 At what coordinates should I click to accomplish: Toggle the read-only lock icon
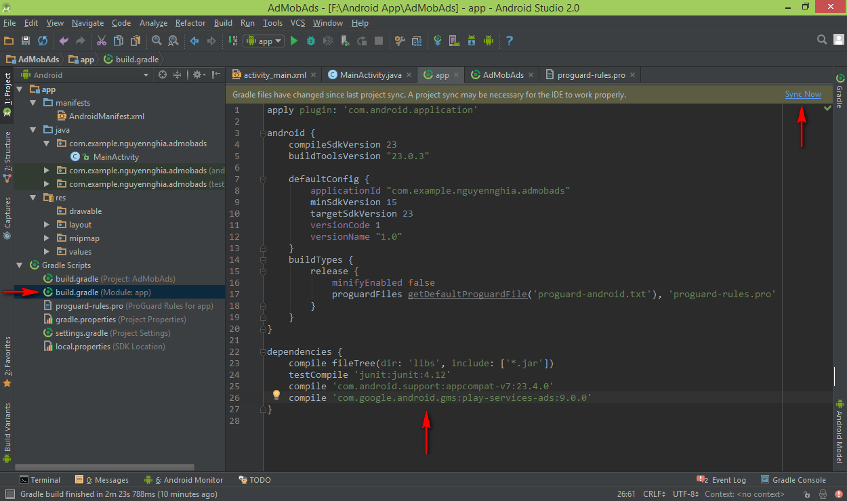pyautogui.click(x=806, y=494)
